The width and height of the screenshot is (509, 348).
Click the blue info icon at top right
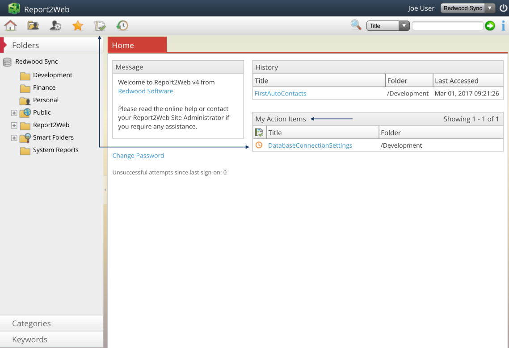coord(503,25)
